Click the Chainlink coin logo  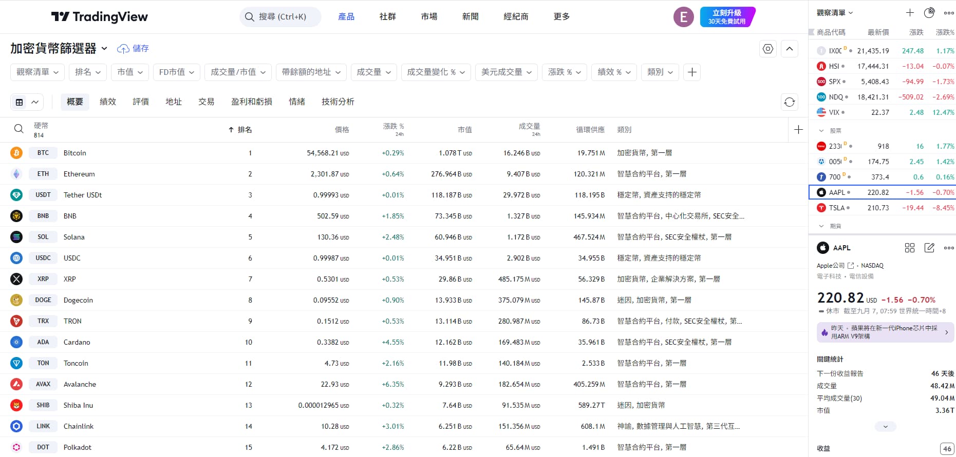pyautogui.click(x=16, y=426)
